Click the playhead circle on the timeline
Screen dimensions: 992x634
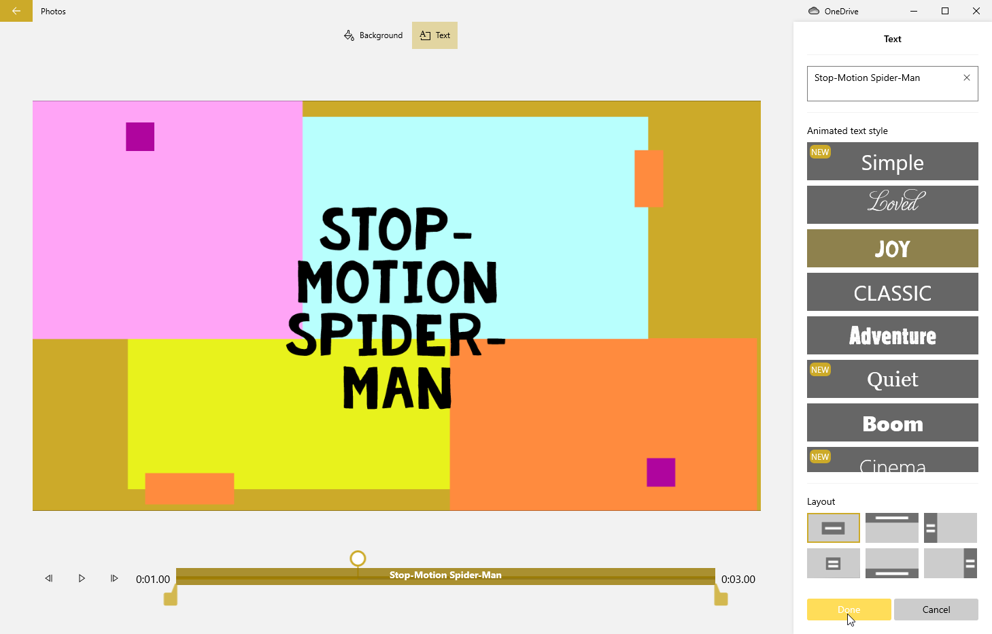point(358,558)
